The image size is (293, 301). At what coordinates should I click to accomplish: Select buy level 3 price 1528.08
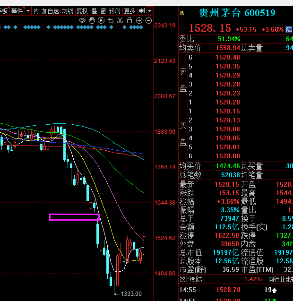[228, 129]
